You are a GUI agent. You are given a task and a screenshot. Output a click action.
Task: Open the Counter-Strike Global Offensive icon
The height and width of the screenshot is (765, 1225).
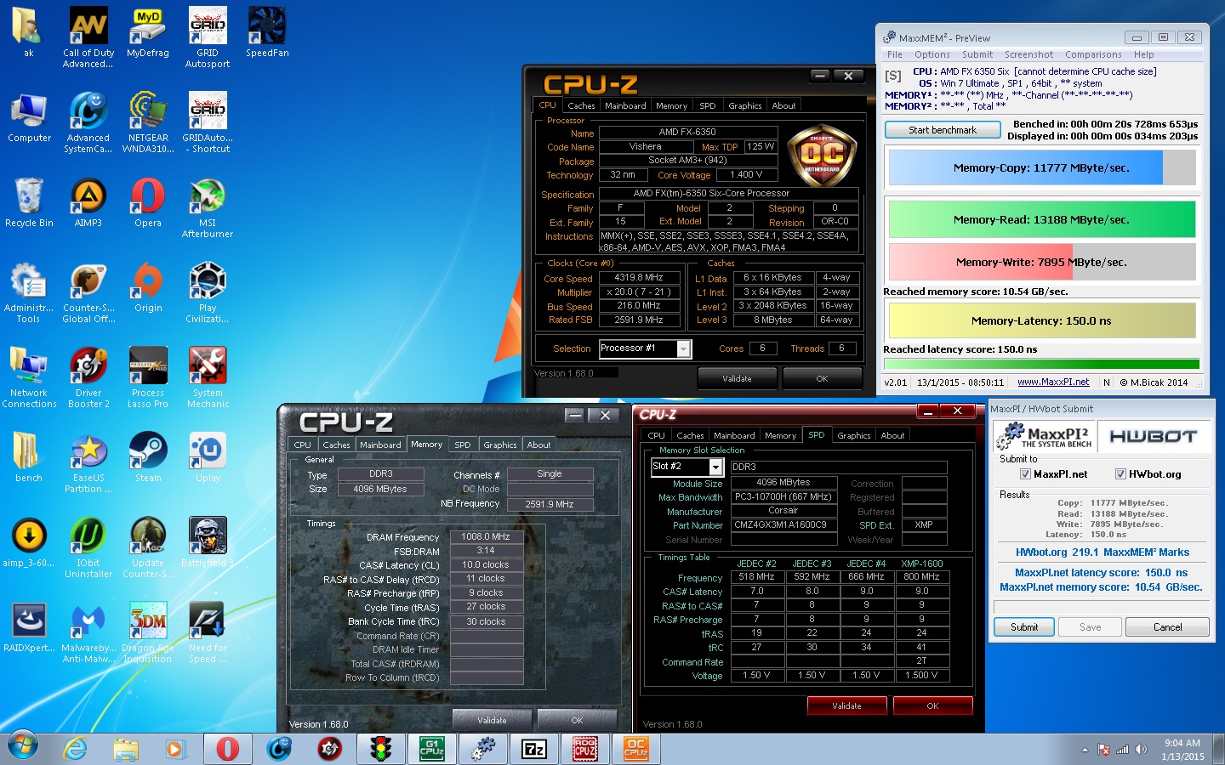[x=88, y=293]
